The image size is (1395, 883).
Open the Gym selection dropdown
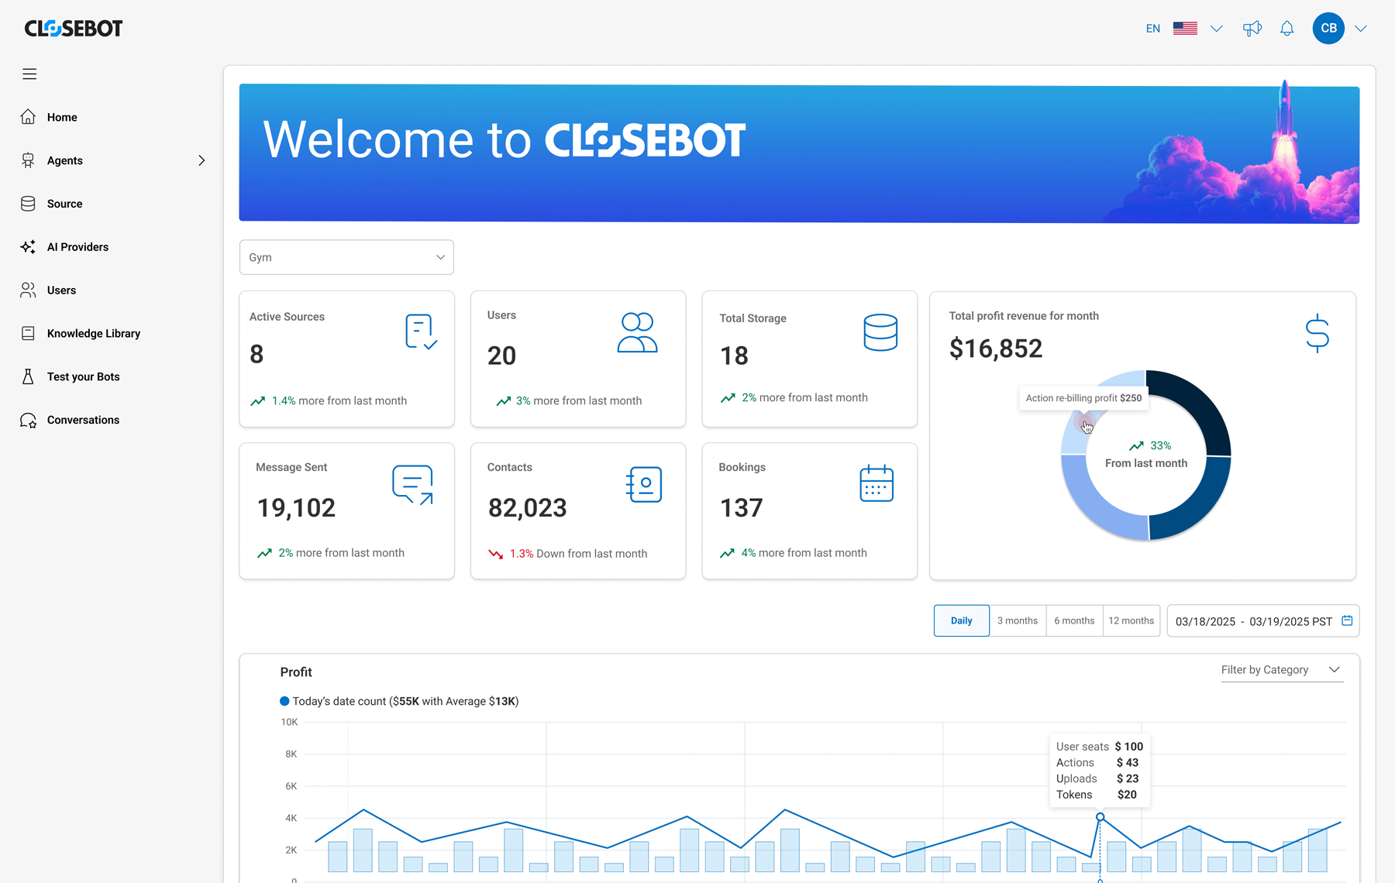click(346, 257)
